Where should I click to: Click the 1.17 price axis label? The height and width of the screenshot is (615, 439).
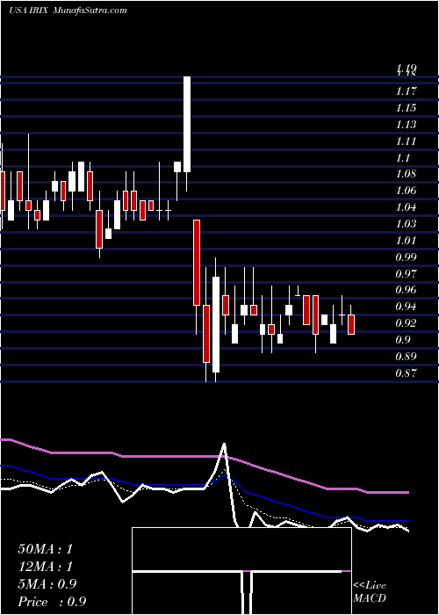[x=407, y=91]
